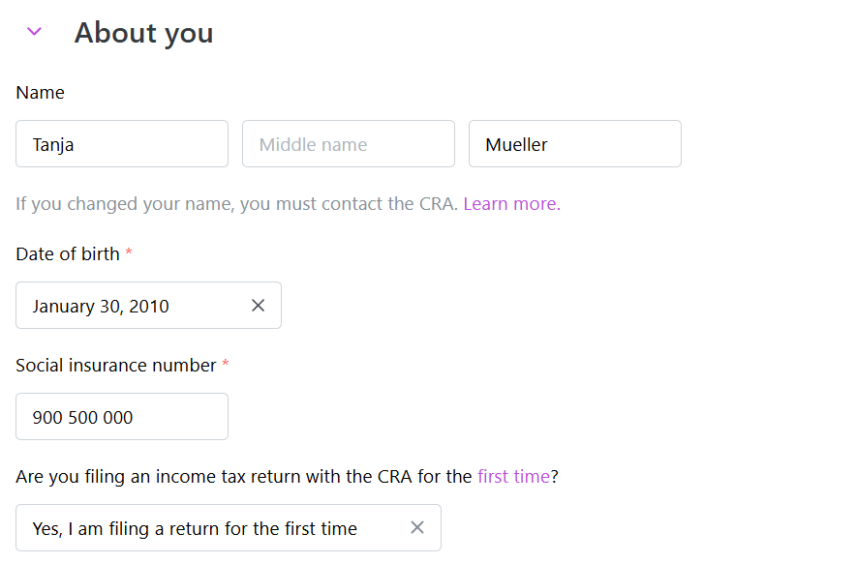Open the Learn more link about name changes
Screen dimensions: 857x563
click(x=511, y=204)
